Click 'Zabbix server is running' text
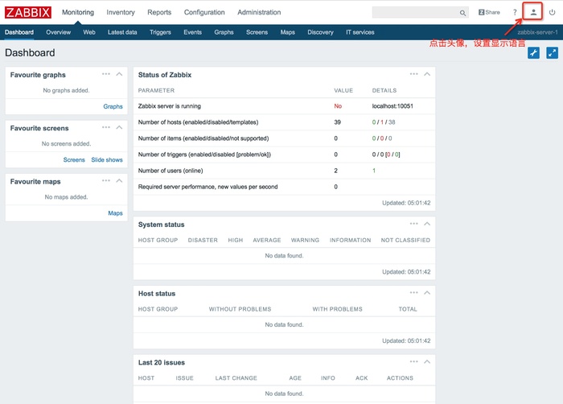This screenshot has width=563, height=404. pyautogui.click(x=170, y=106)
